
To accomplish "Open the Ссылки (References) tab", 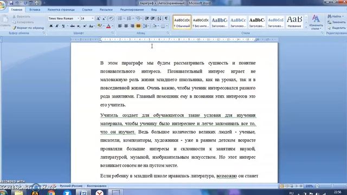I will (87, 10).
